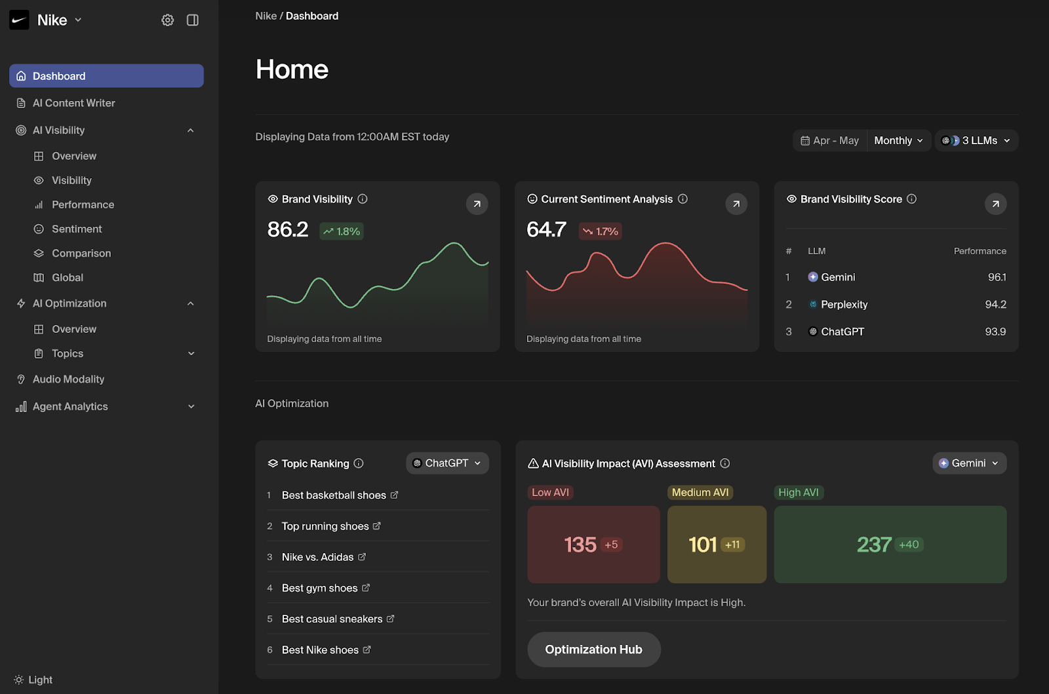Open the 3 LLMs selector dropdown
Image resolution: width=1049 pixels, height=694 pixels.
tap(976, 140)
